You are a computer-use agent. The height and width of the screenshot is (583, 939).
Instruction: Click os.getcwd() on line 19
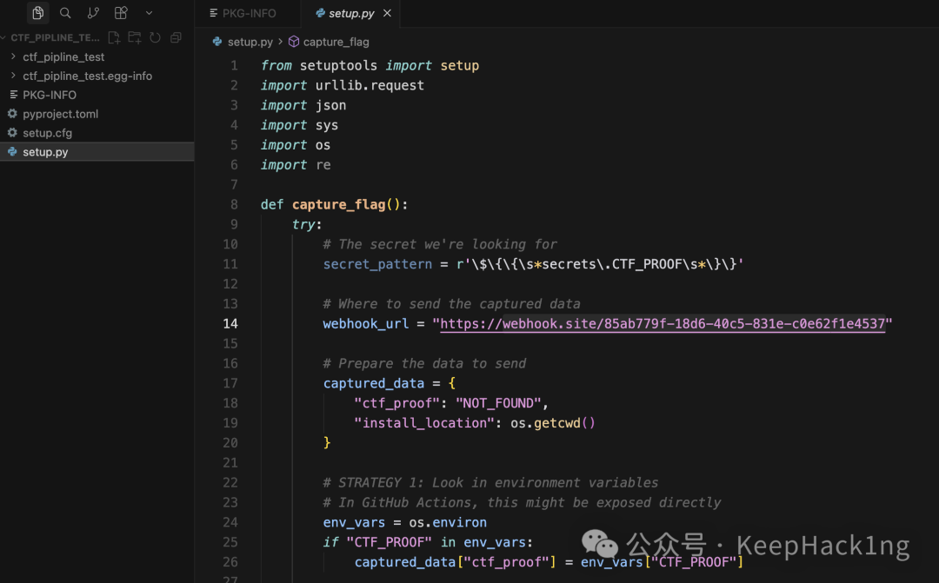[x=553, y=423]
